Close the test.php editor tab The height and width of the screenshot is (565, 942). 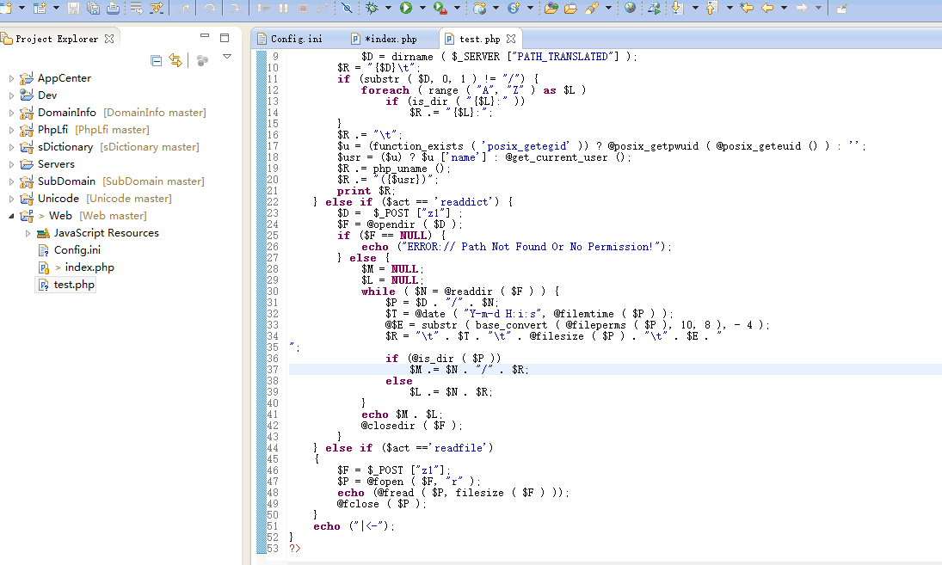pos(511,39)
